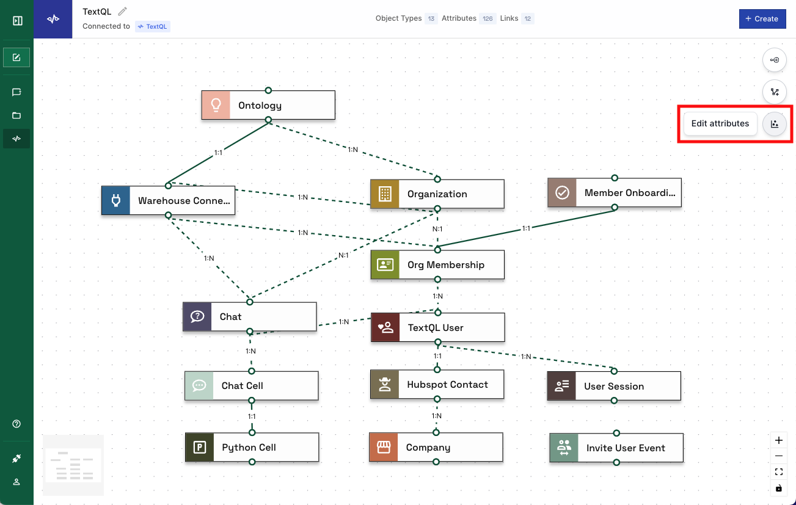Click the TextQL User heart person icon

(385, 328)
